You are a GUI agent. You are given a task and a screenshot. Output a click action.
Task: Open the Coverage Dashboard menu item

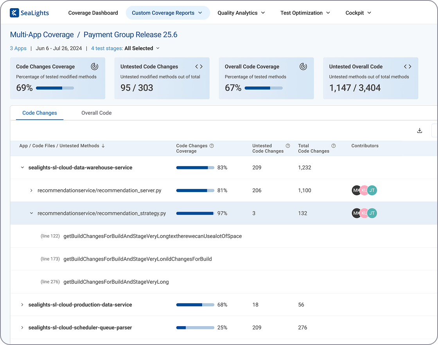click(x=93, y=13)
